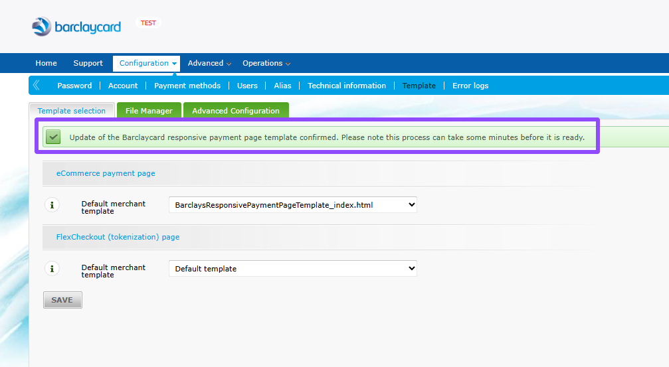This screenshot has width=669, height=367.
Task: Open the eCommerce merchant template dropdown
Action: (293, 205)
